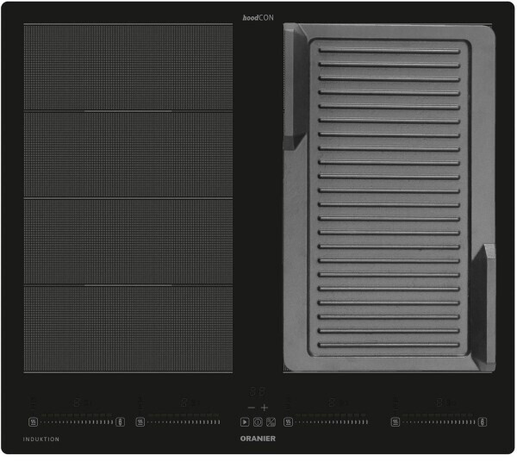This screenshot has width=517, height=461.
Task: Adjust the far-right slider's power scale
Action: click(438, 422)
